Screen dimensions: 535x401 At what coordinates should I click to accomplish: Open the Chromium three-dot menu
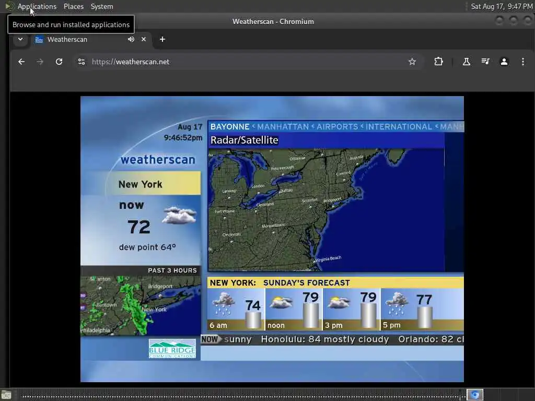(x=522, y=62)
